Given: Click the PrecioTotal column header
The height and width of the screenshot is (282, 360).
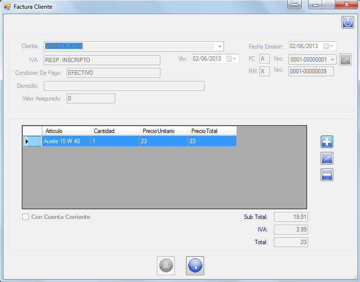Looking at the screenshot, I should 211,131.
